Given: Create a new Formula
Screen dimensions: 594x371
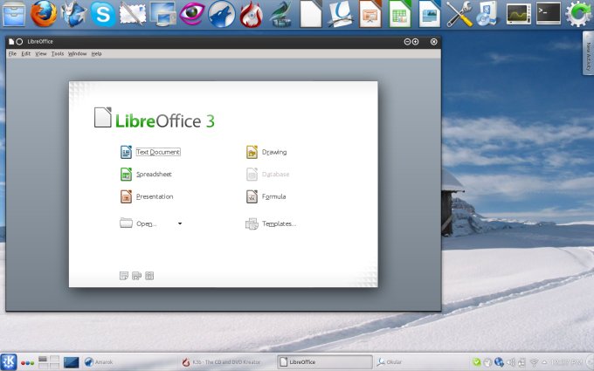Looking at the screenshot, I should click(266, 196).
